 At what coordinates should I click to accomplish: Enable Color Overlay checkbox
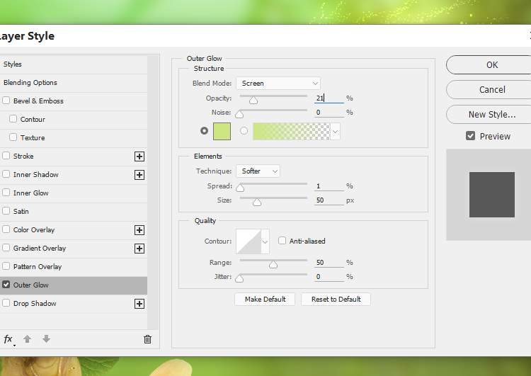click(x=6, y=229)
